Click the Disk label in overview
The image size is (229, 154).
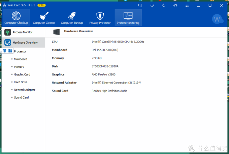coord(55,66)
